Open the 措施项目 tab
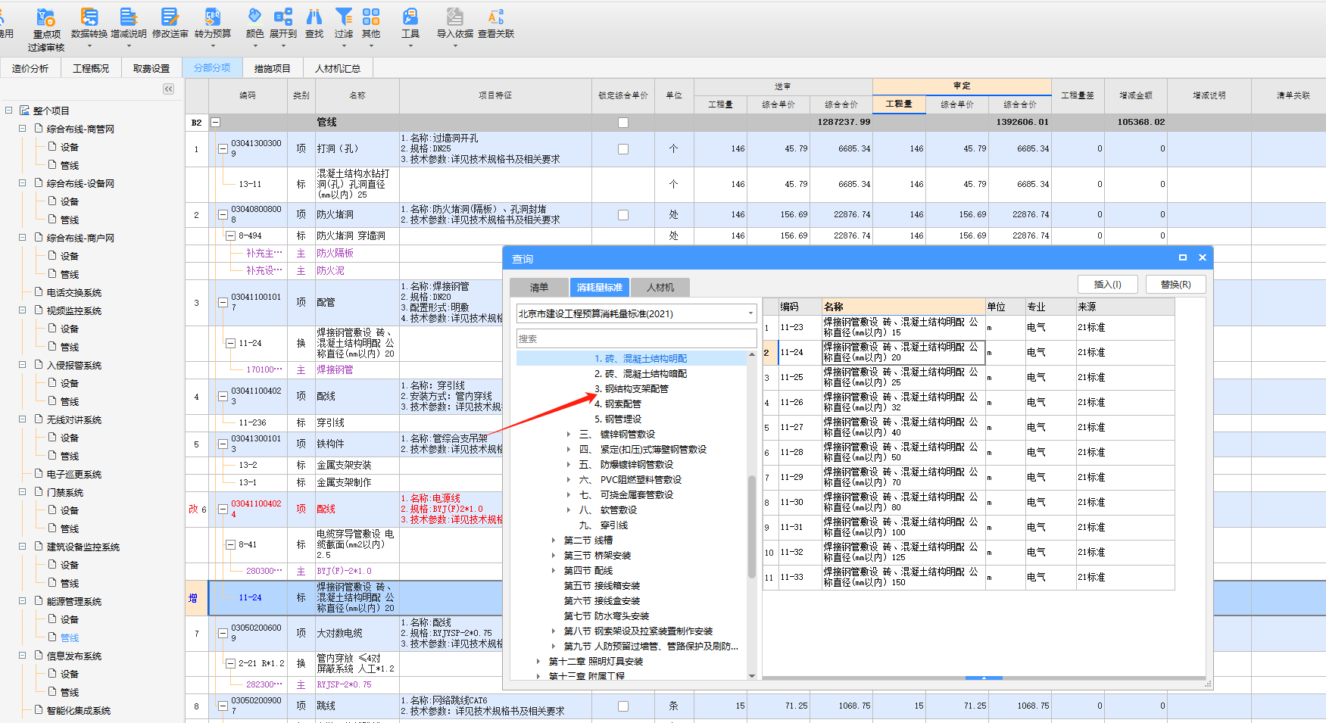The width and height of the screenshot is (1326, 723). click(273, 68)
